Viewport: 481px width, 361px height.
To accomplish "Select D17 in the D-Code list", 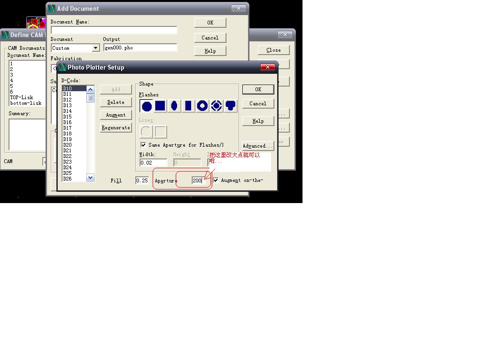I will pos(75,128).
